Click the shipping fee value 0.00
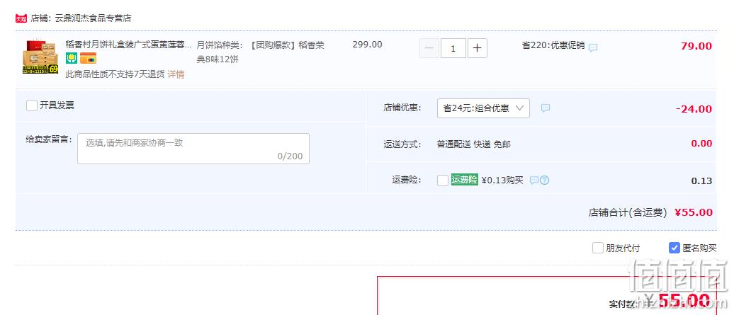734x315 pixels. (x=701, y=144)
